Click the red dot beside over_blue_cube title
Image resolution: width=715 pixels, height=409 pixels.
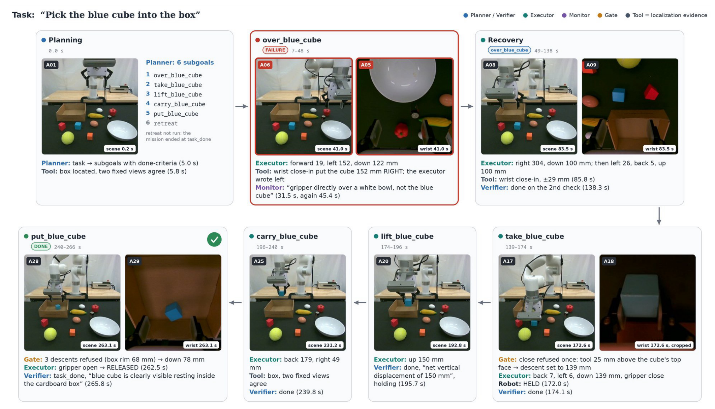click(x=257, y=40)
